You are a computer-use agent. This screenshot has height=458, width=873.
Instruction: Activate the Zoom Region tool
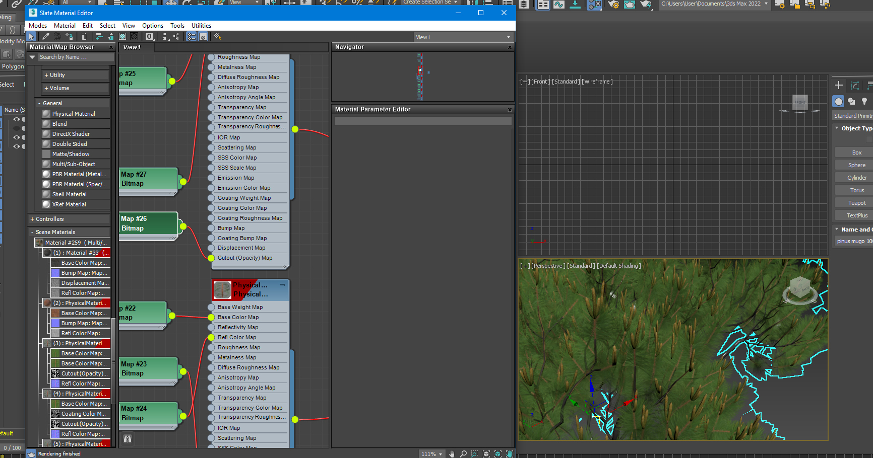point(475,453)
